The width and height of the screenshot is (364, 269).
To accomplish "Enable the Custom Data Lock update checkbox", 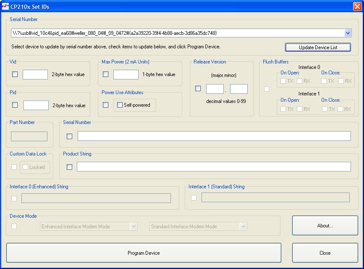I will [x=14, y=167].
